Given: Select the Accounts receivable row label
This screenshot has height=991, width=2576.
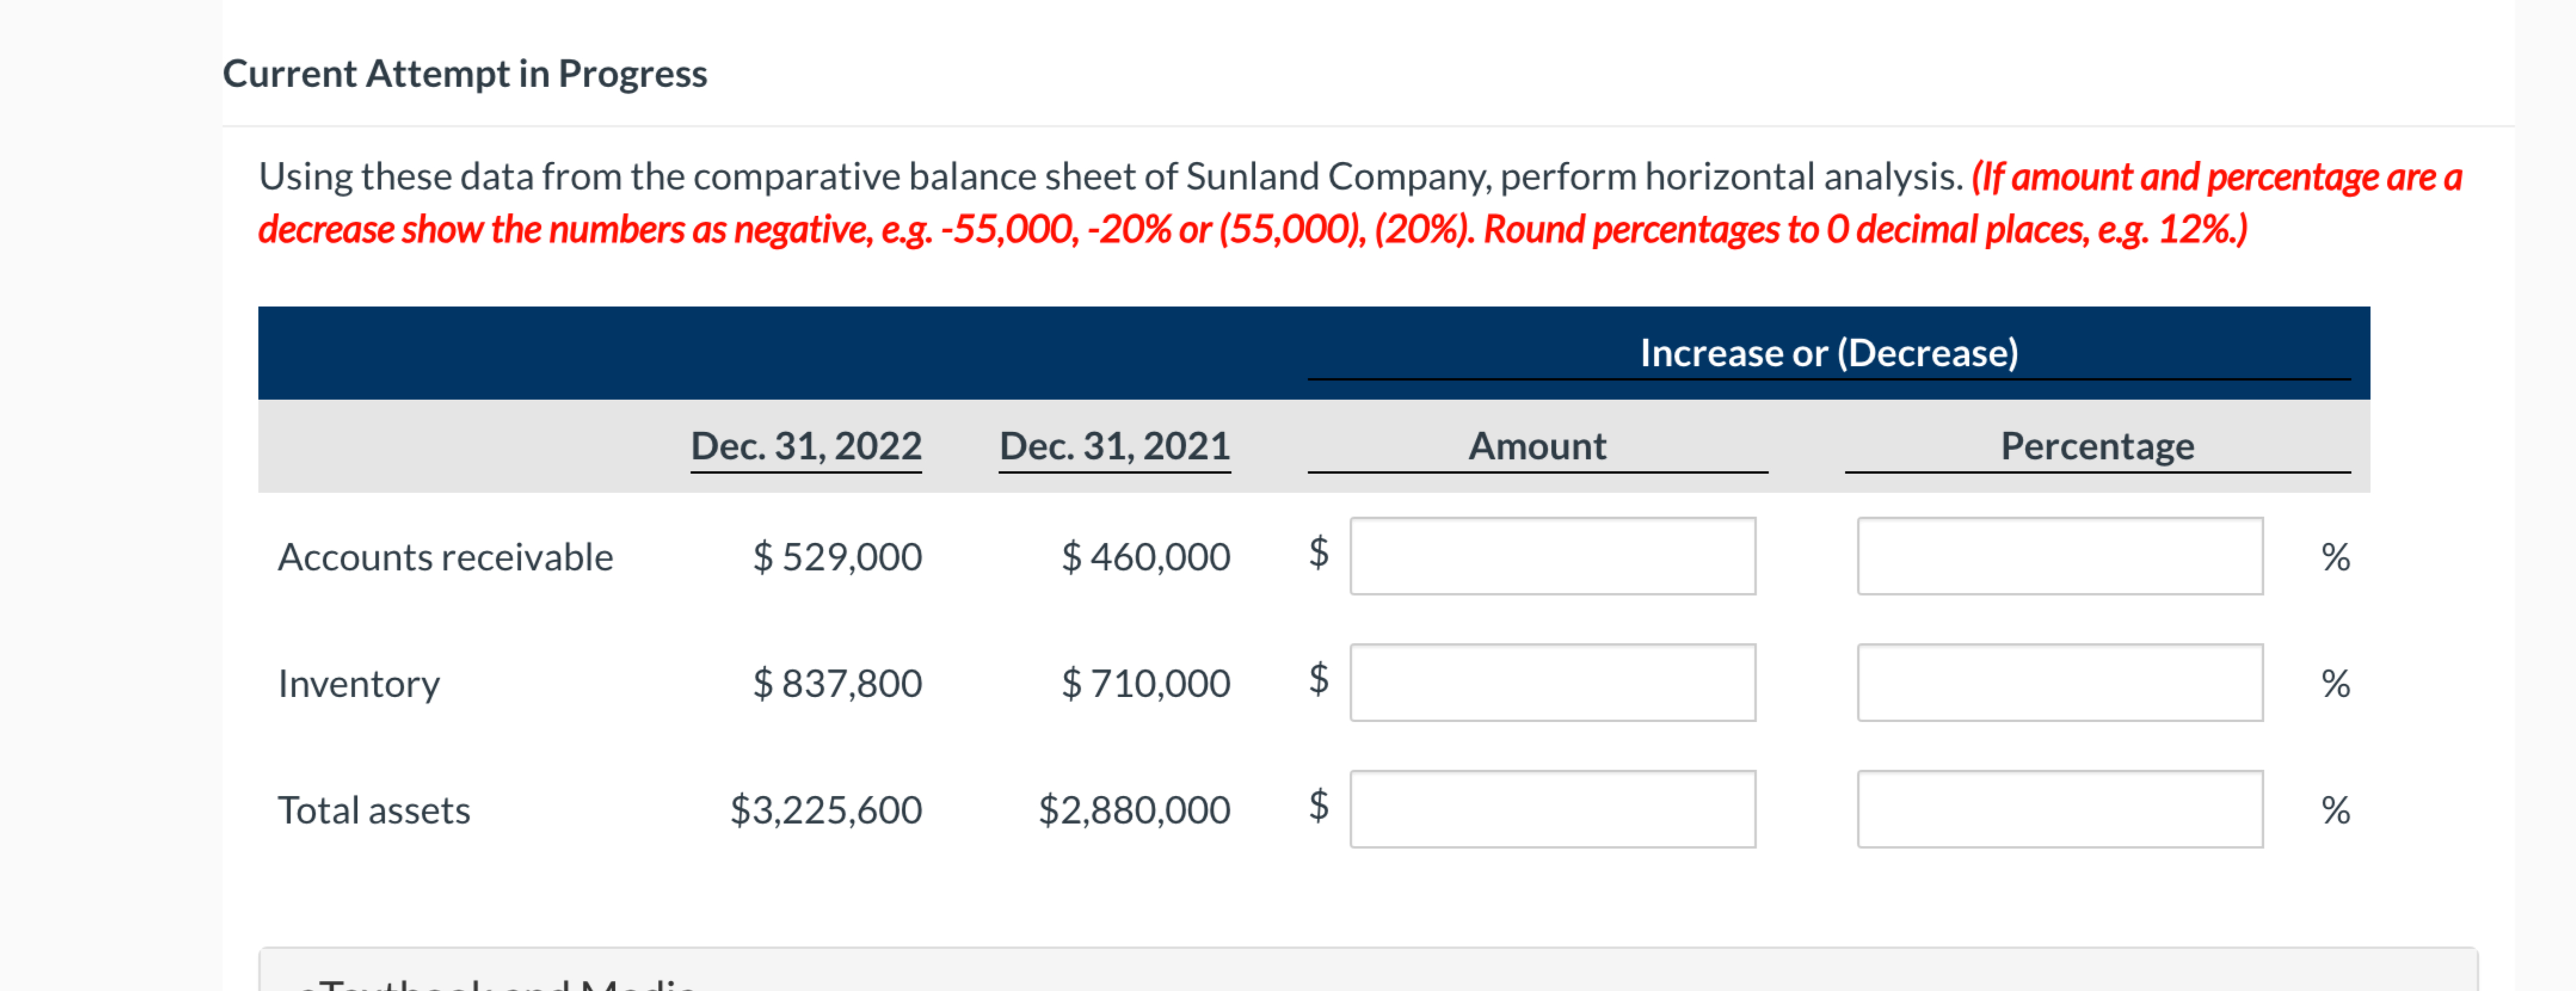Looking at the screenshot, I should pyautogui.click(x=446, y=557).
